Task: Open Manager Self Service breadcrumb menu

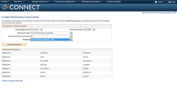Action: point(41,2)
